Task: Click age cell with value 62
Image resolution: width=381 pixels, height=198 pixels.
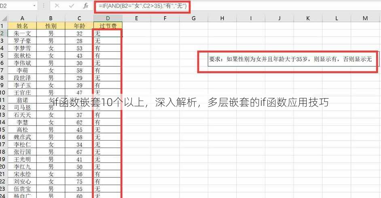Action: (79, 122)
